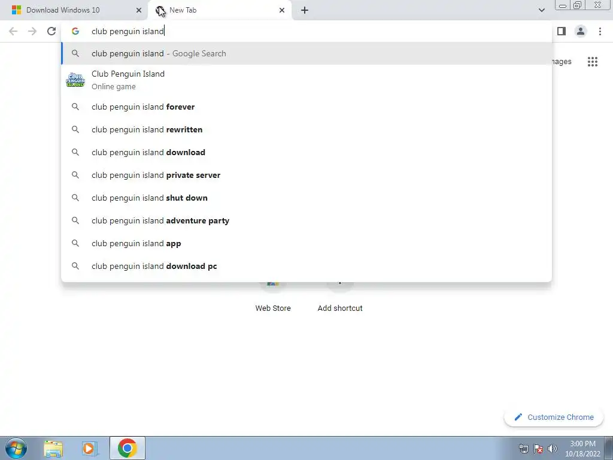Open the Action Center flag icon
The image size is (613, 460).
pos(538,449)
